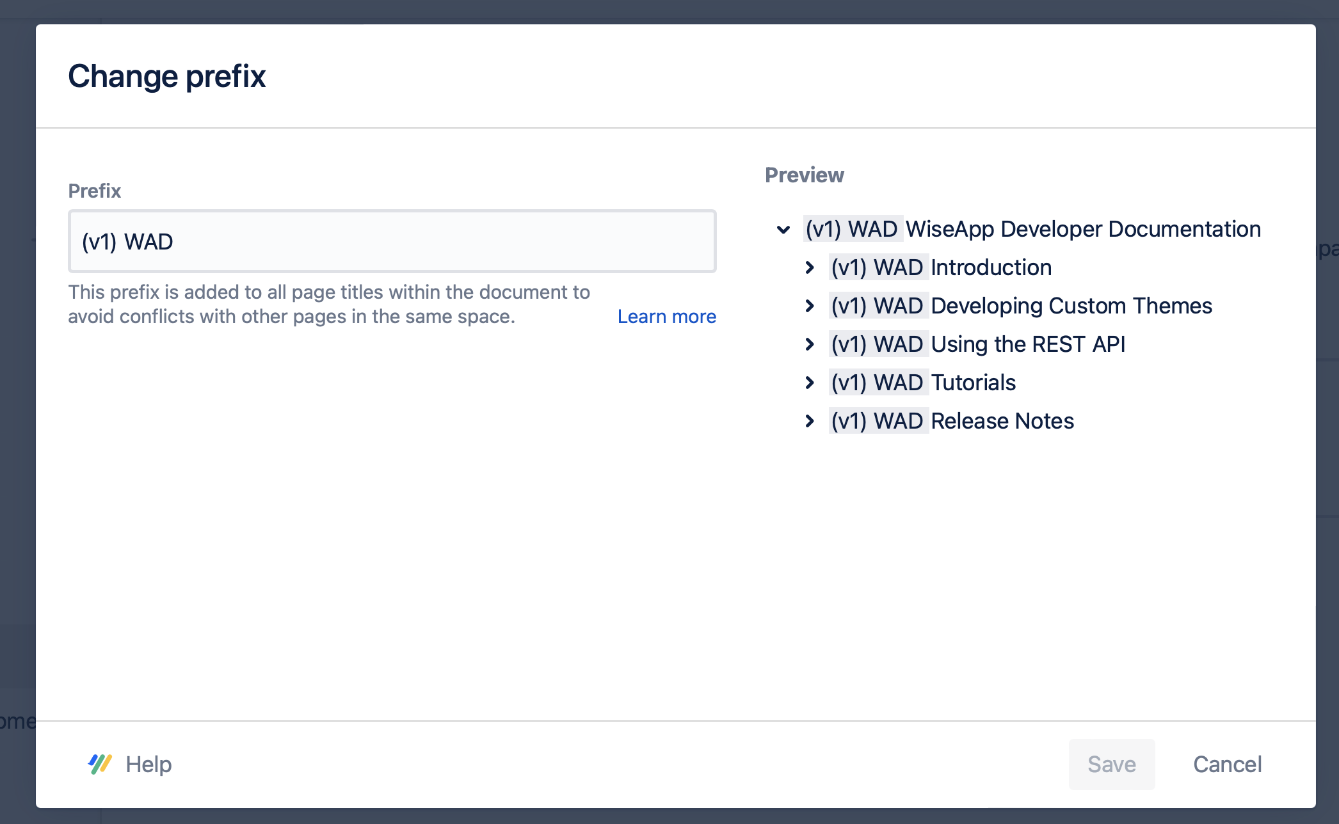Click the Prefix input field
Image resolution: width=1339 pixels, height=824 pixels.
pos(392,242)
